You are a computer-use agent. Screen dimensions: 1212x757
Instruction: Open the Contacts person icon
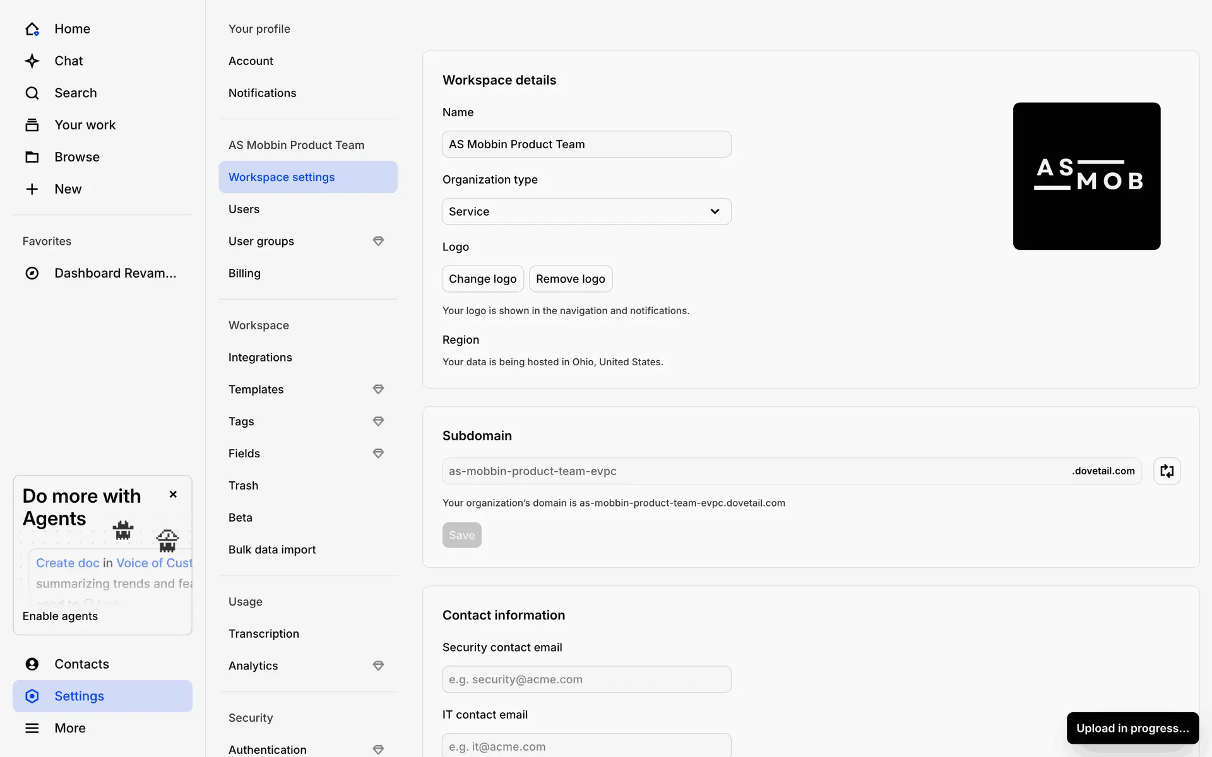[x=32, y=664]
